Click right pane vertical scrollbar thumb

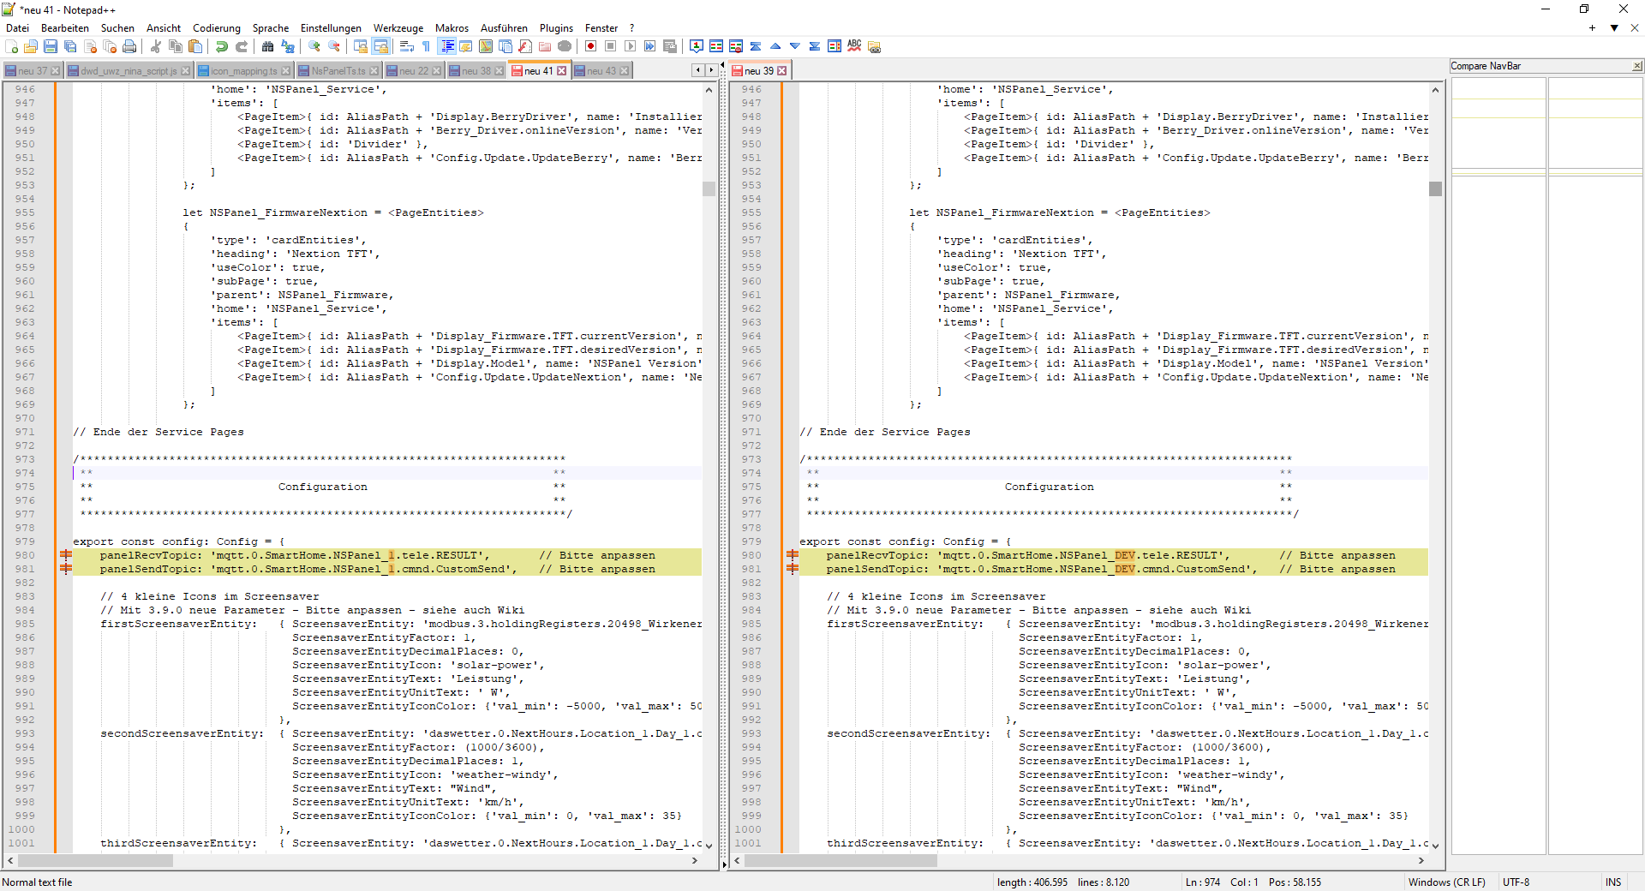1435,188
